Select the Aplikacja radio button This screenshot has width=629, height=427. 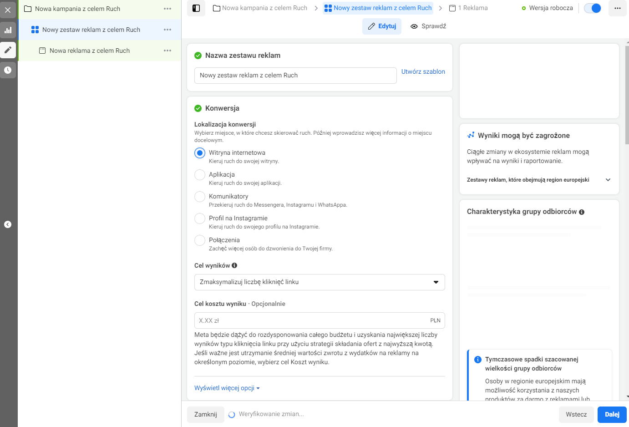(x=200, y=175)
